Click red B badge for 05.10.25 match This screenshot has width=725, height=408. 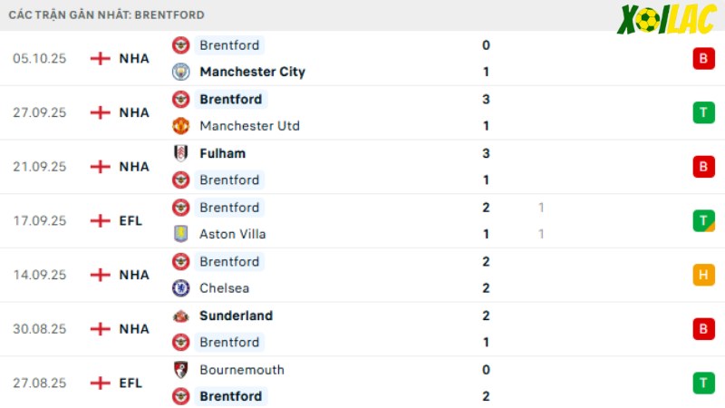pos(704,59)
